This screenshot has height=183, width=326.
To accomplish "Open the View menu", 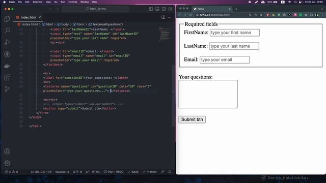I will [48, 2].
